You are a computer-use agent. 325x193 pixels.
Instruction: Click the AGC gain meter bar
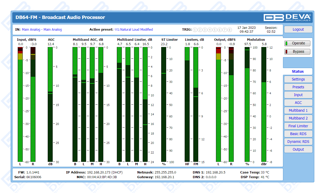pyautogui.click(x=50, y=104)
